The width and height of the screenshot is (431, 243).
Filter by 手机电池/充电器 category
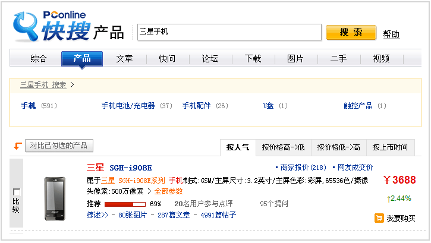(x=128, y=105)
